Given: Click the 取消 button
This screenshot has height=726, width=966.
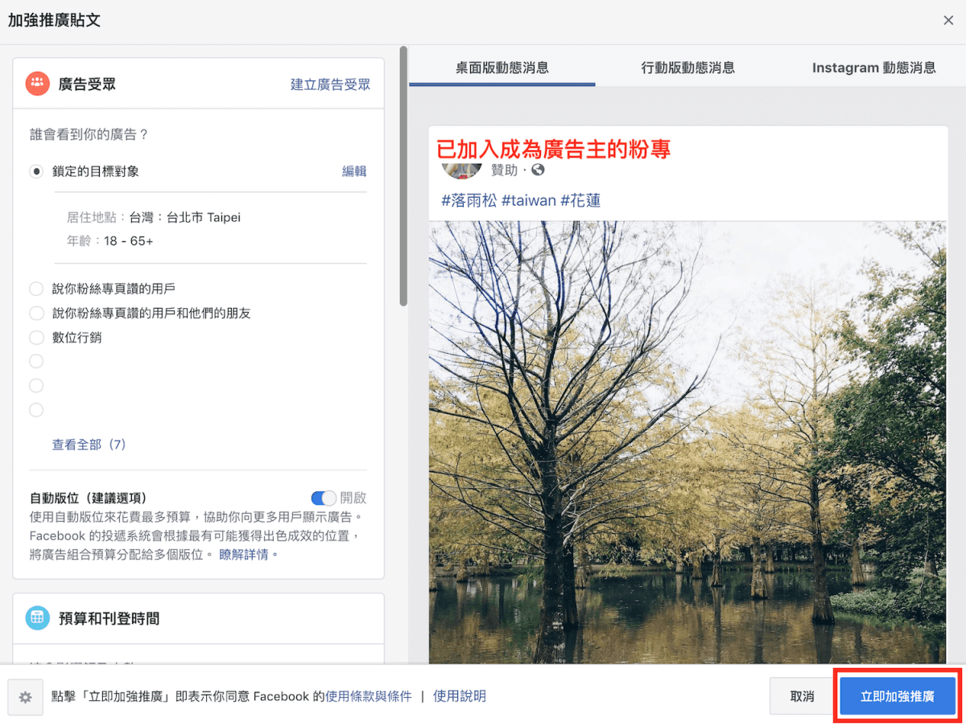Looking at the screenshot, I should [802, 696].
